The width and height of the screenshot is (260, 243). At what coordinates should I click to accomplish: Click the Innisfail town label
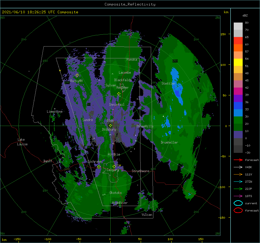[117, 105]
